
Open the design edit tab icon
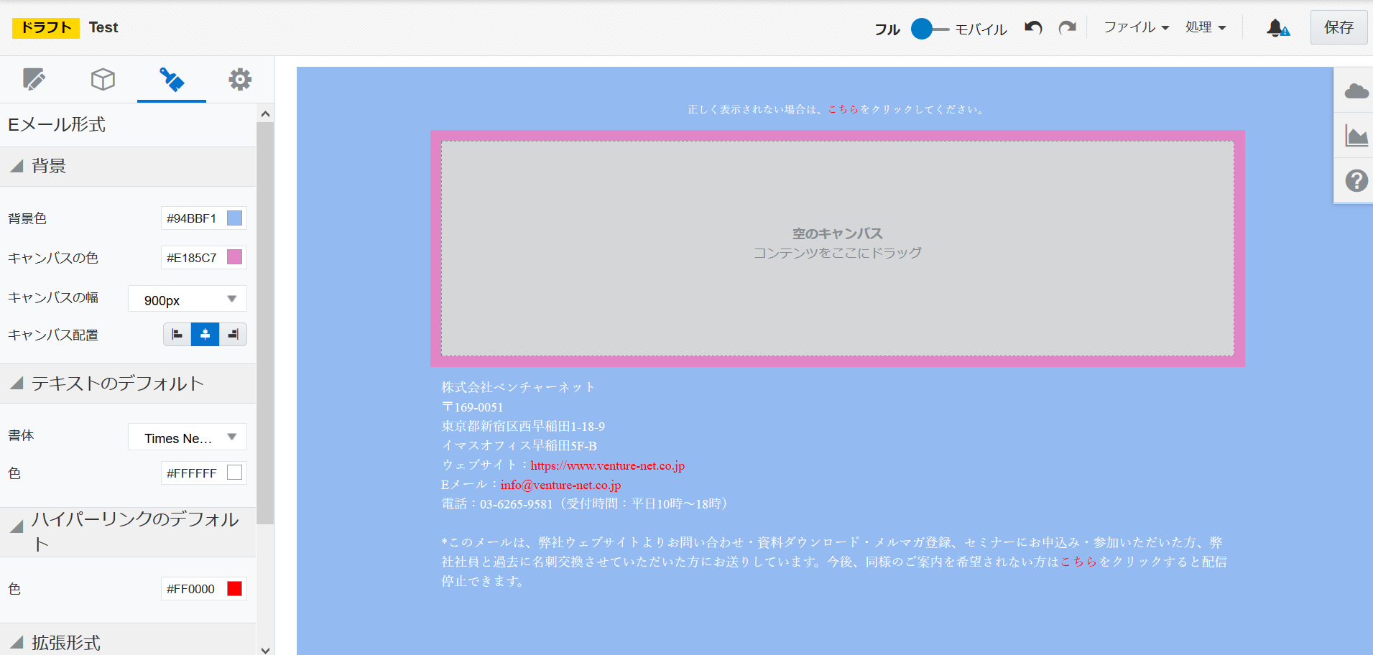(34, 79)
